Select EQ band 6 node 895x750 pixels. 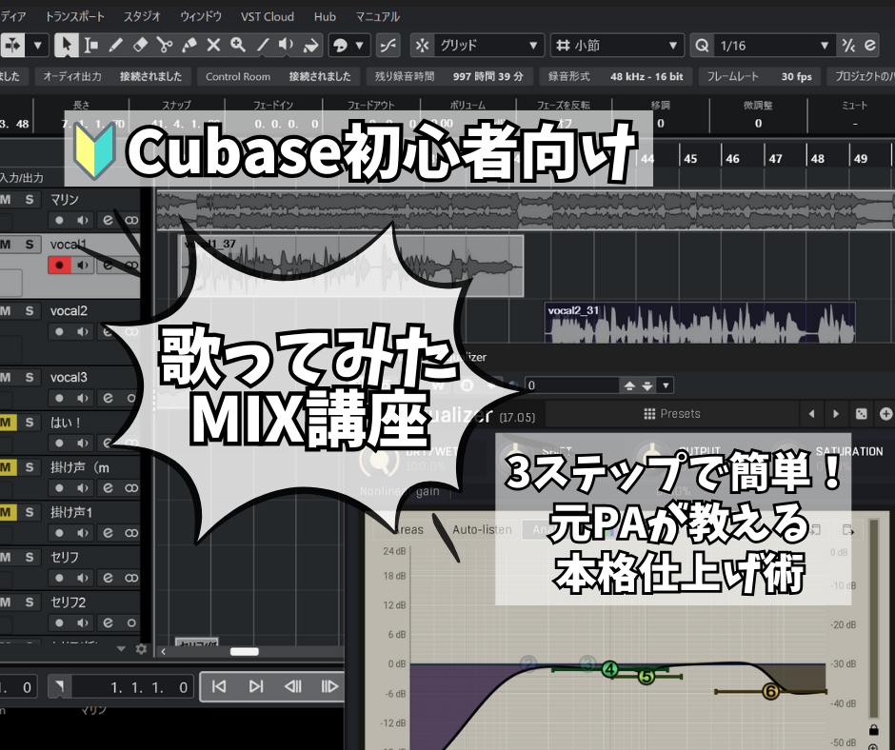770,692
